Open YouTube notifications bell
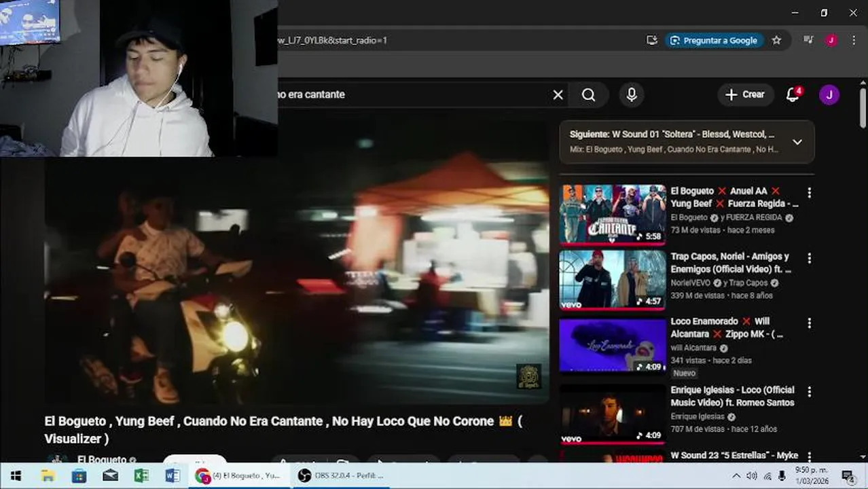 [x=793, y=94]
